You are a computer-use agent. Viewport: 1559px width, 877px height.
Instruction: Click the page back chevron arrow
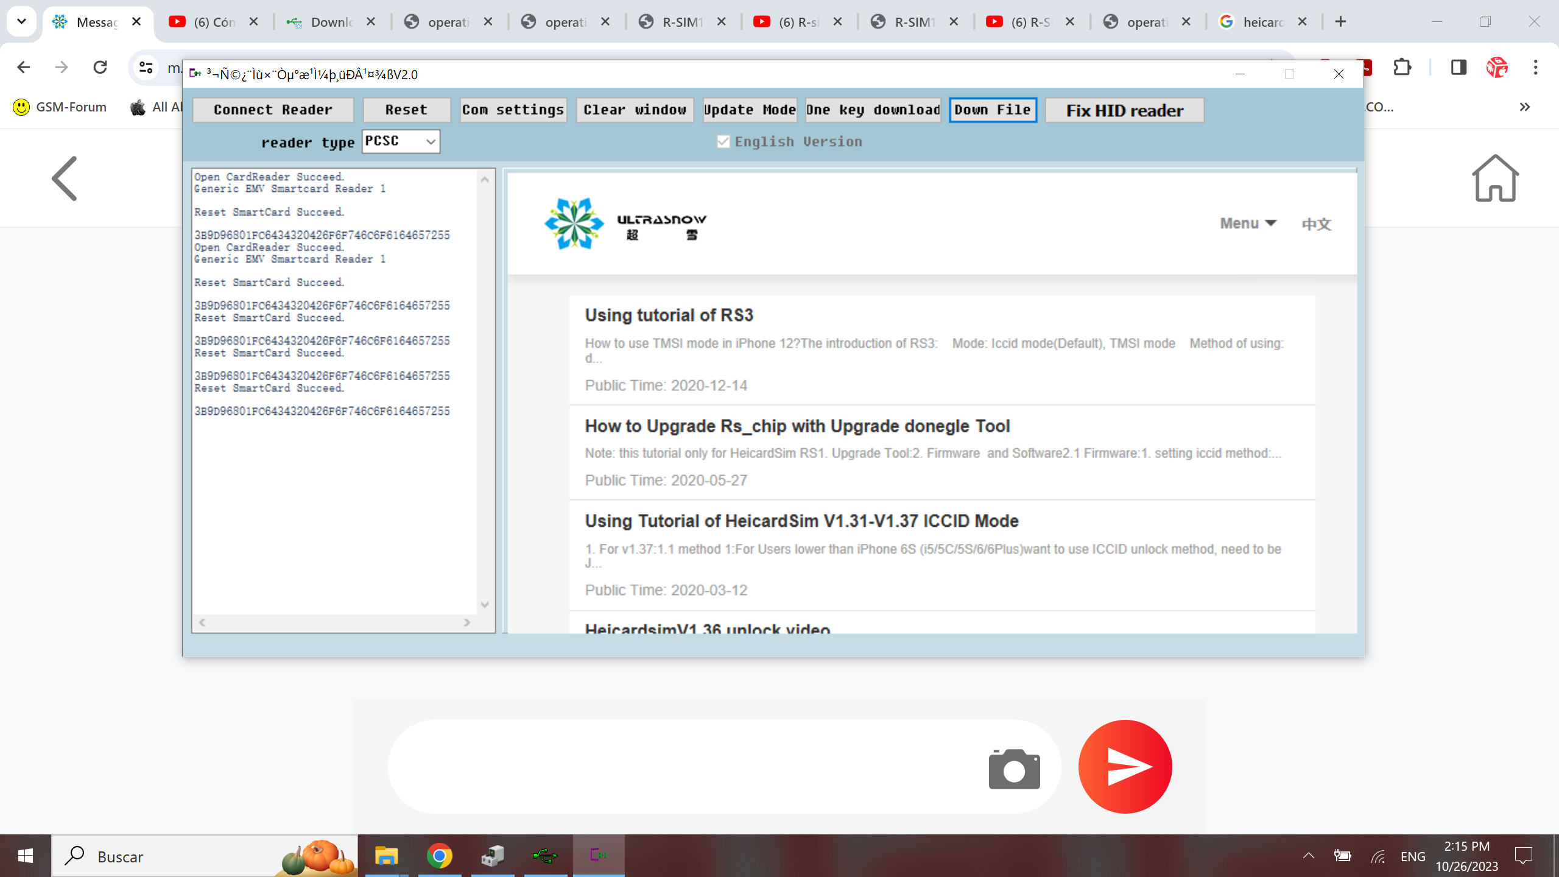point(65,178)
